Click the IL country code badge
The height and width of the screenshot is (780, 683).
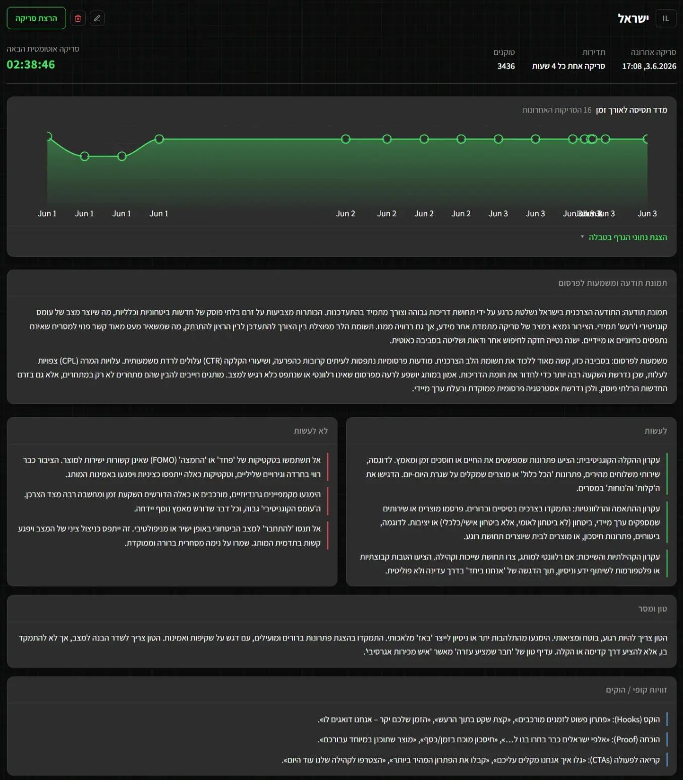tap(666, 18)
